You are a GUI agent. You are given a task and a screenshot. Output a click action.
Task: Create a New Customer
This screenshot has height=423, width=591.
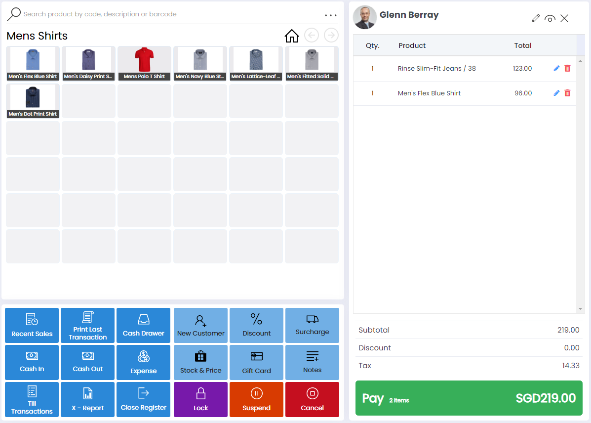tap(200, 325)
